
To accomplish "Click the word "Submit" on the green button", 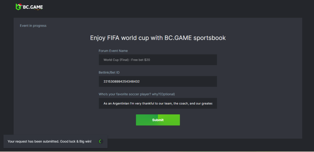I will pos(158,120).
